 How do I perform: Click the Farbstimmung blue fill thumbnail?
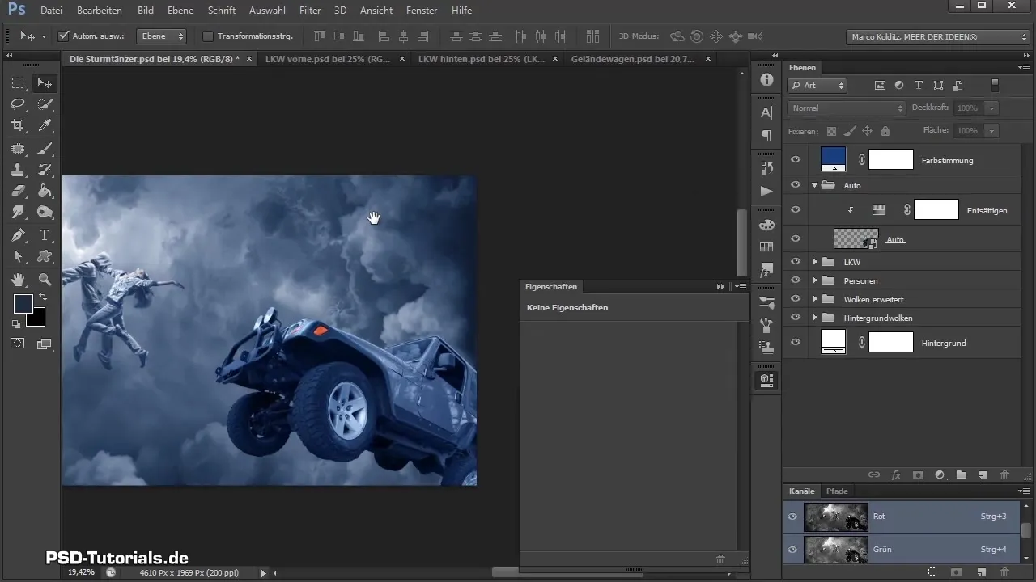click(x=833, y=159)
